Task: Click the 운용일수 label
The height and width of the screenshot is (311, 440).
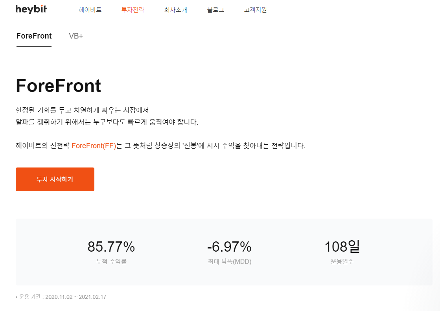Action: click(x=342, y=261)
